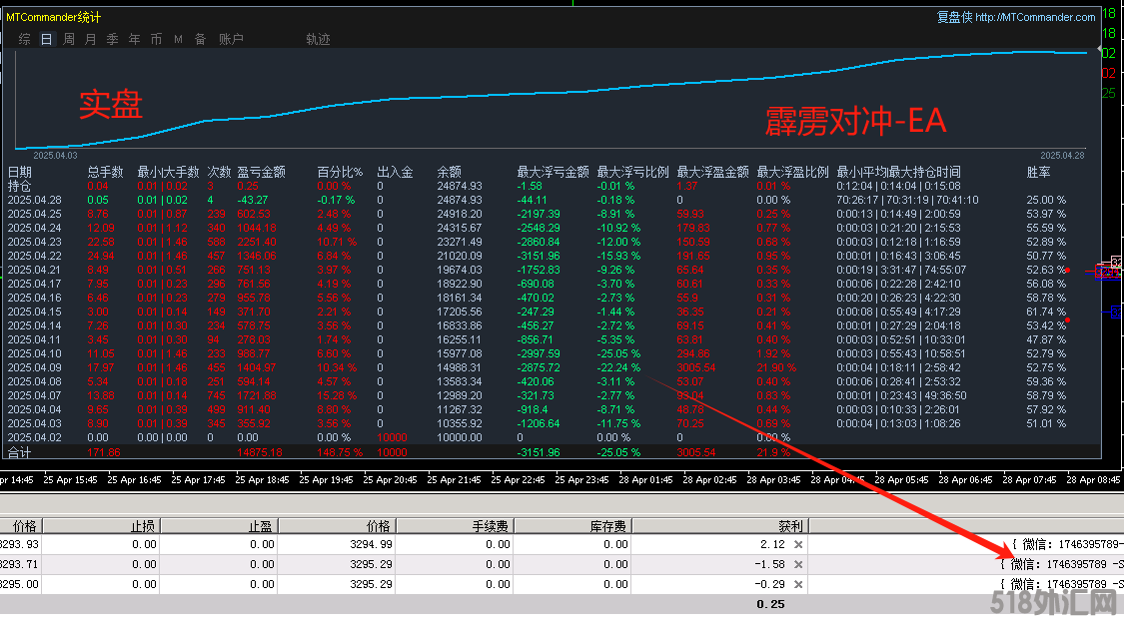Open the http://MTCommander.com link

[1035, 17]
